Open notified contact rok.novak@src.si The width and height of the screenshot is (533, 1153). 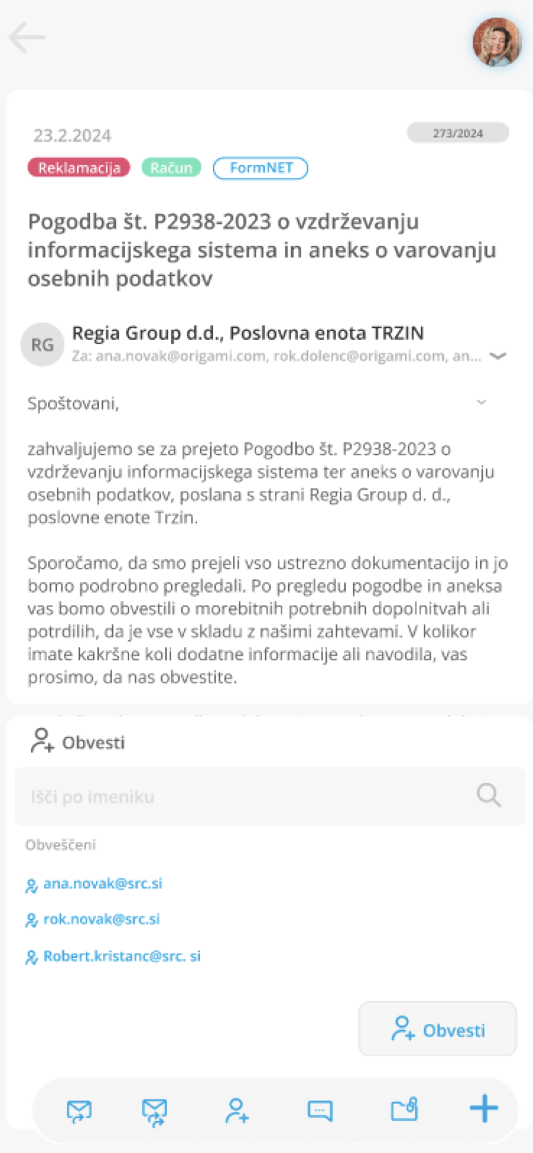101,920
